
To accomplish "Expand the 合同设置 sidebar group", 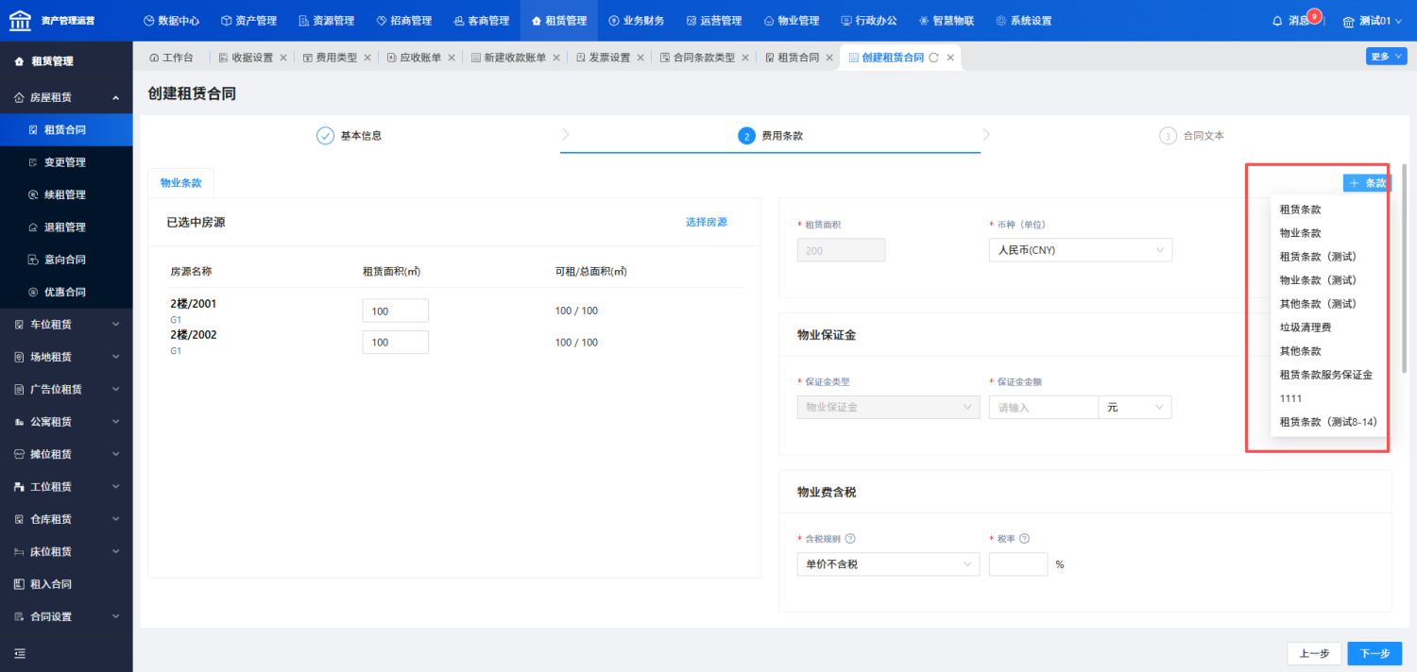I will click(66, 616).
